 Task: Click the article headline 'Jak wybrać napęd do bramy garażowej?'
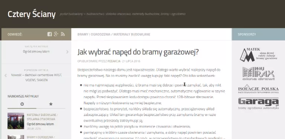(x=138, y=52)
